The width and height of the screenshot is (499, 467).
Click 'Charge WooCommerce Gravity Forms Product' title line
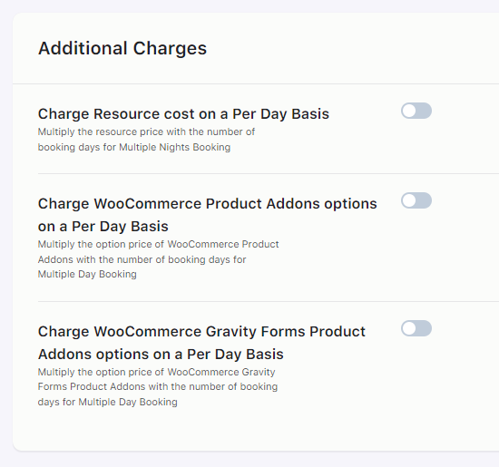click(201, 332)
